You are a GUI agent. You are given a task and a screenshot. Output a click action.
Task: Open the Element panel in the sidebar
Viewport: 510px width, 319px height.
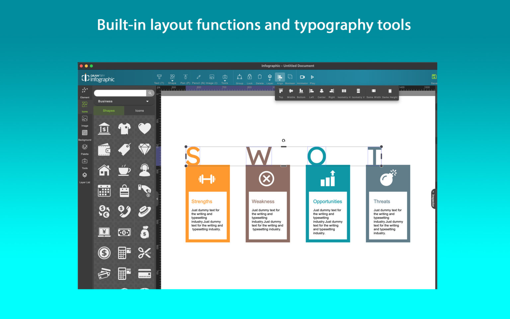85,92
